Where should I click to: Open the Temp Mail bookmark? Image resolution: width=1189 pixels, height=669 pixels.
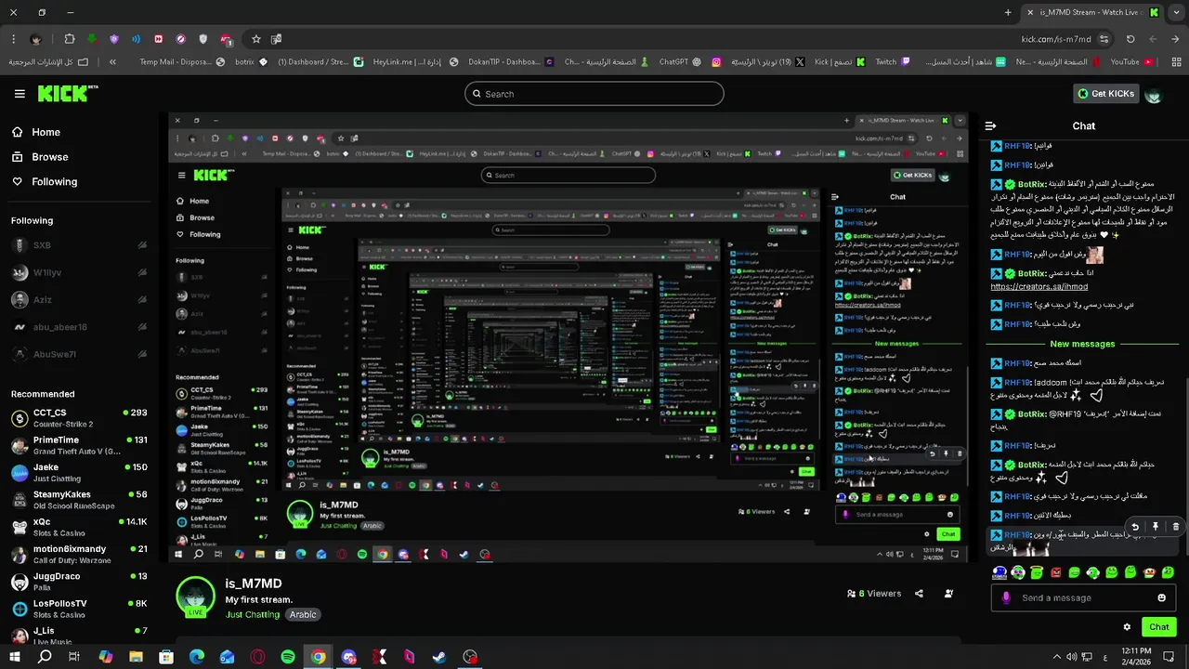pos(182,62)
